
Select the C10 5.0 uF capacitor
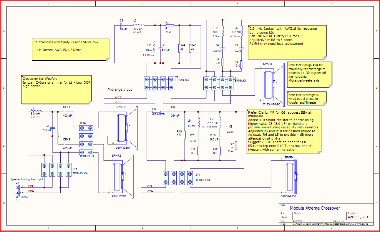220,137
